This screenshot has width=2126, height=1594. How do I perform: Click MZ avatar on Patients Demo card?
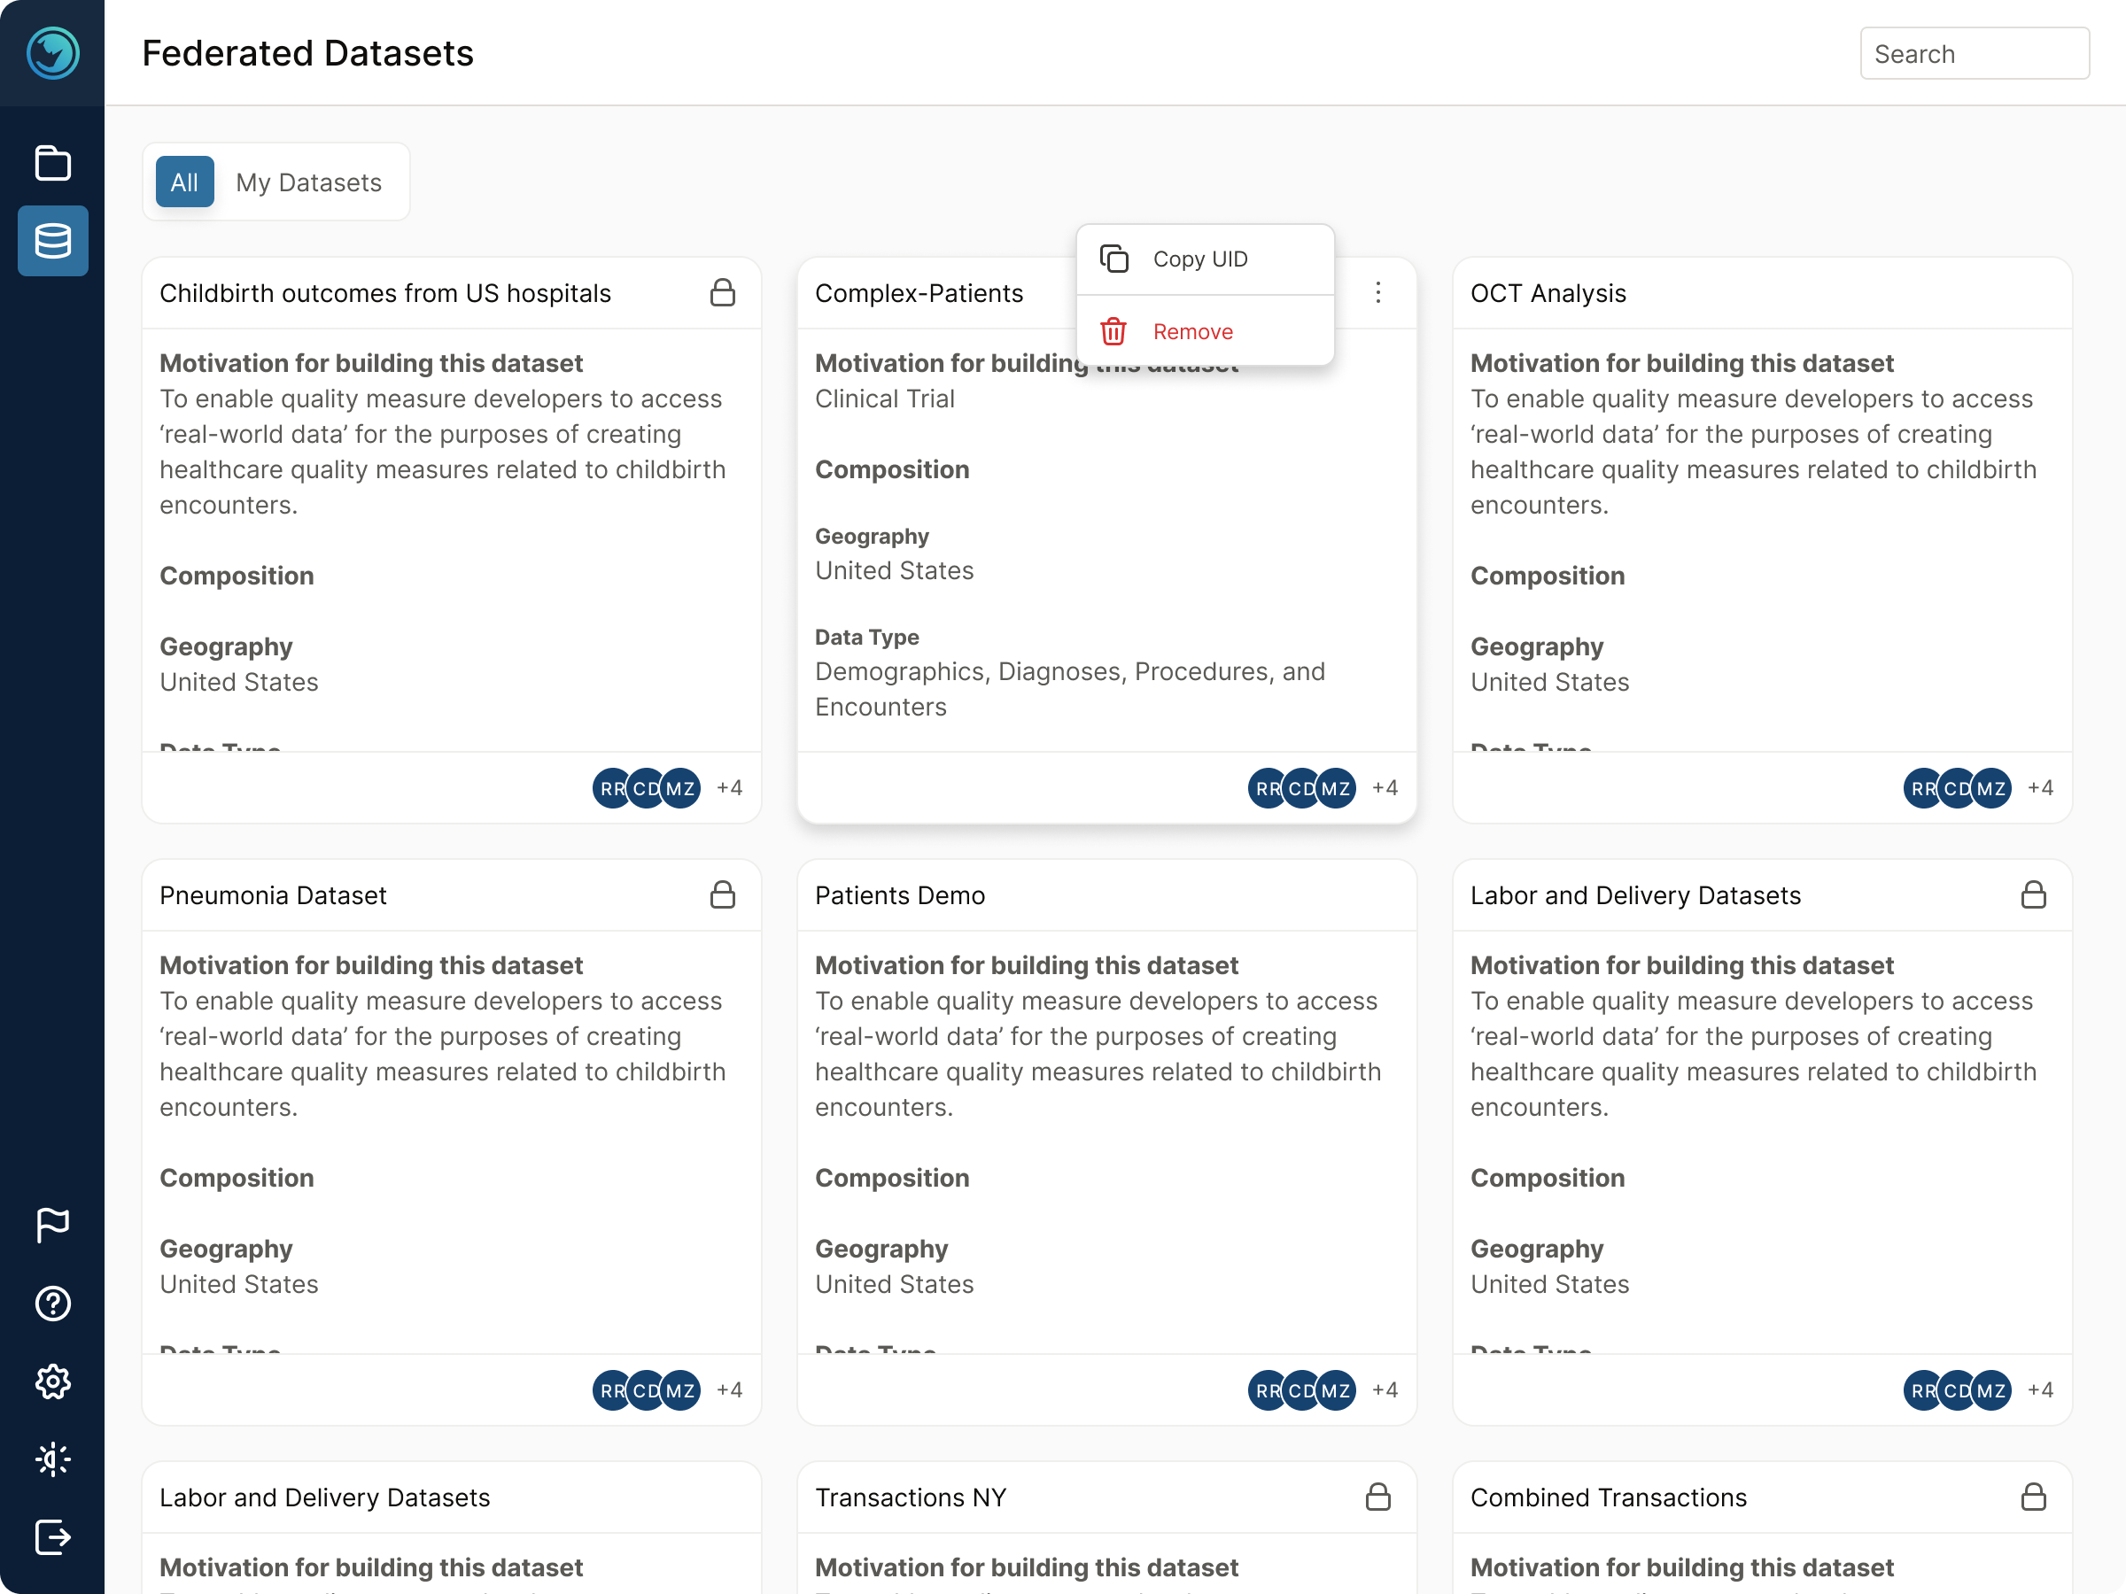click(1336, 1389)
